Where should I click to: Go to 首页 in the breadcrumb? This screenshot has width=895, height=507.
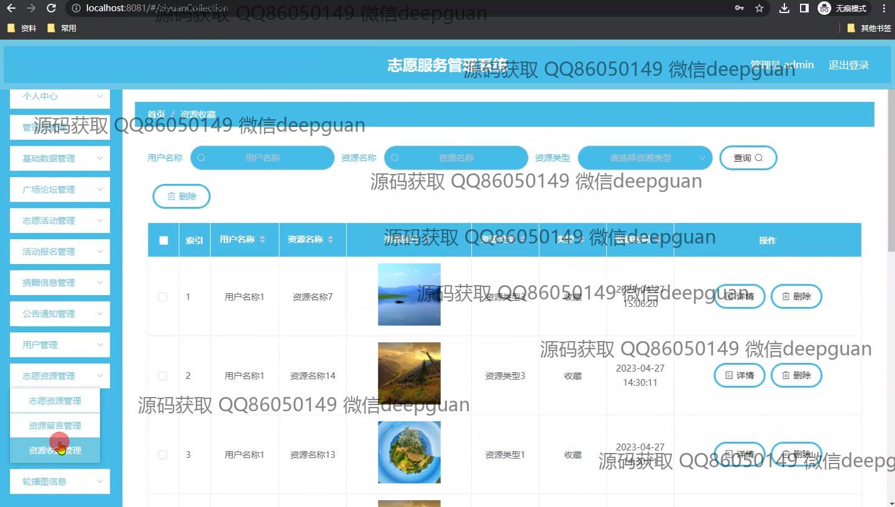[x=156, y=114]
